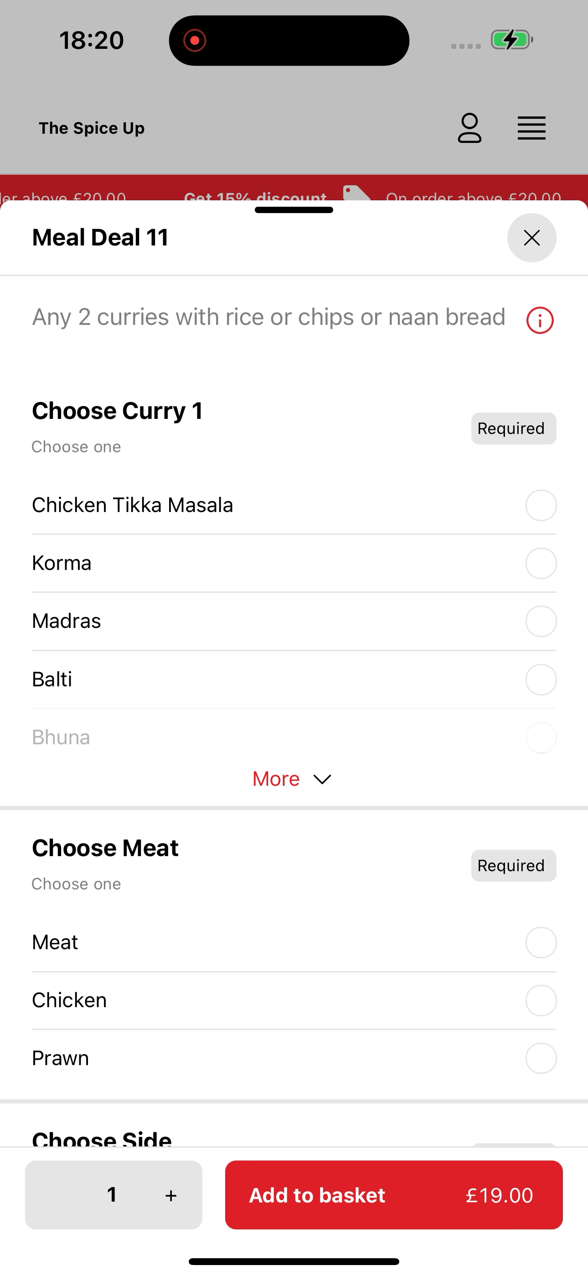
Task: Open the hamburger menu icon
Action: [x=531, y=128]
